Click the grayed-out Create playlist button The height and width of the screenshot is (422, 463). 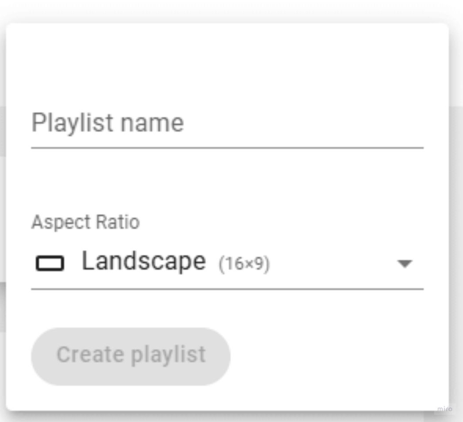click(130, 354)
